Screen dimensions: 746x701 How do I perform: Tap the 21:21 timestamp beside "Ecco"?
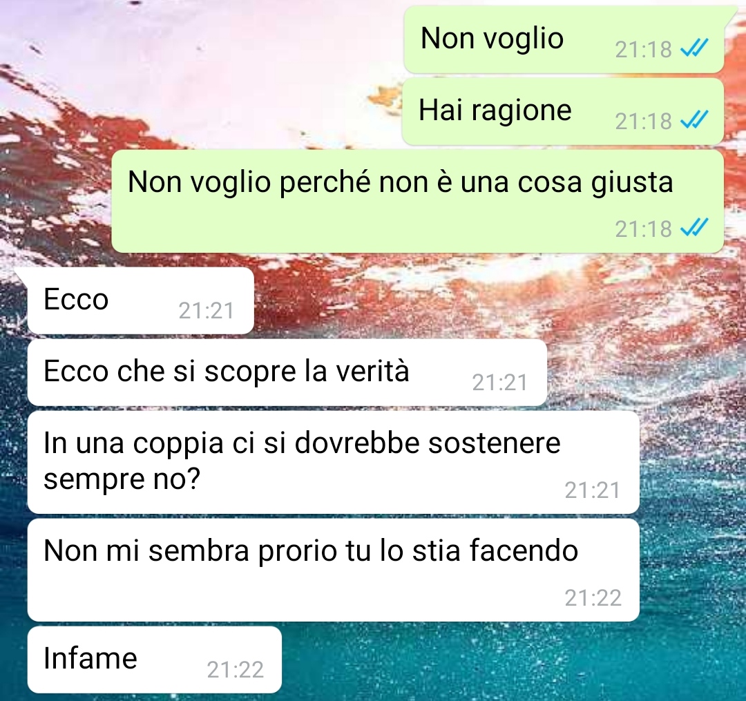(207, 311)
